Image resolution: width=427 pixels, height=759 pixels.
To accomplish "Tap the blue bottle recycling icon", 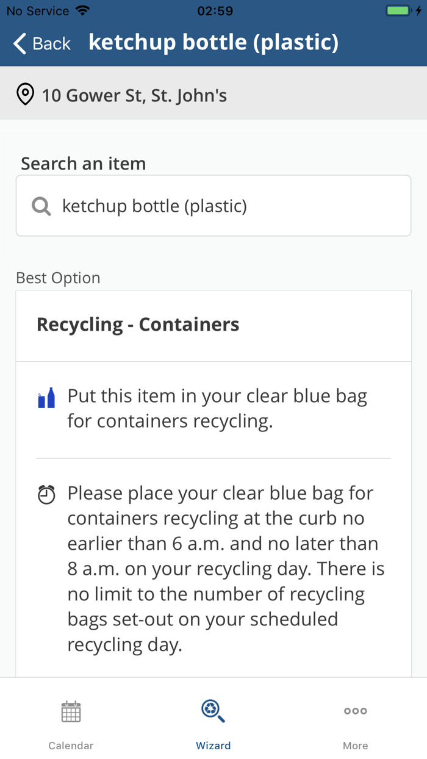I will [46, 397].
